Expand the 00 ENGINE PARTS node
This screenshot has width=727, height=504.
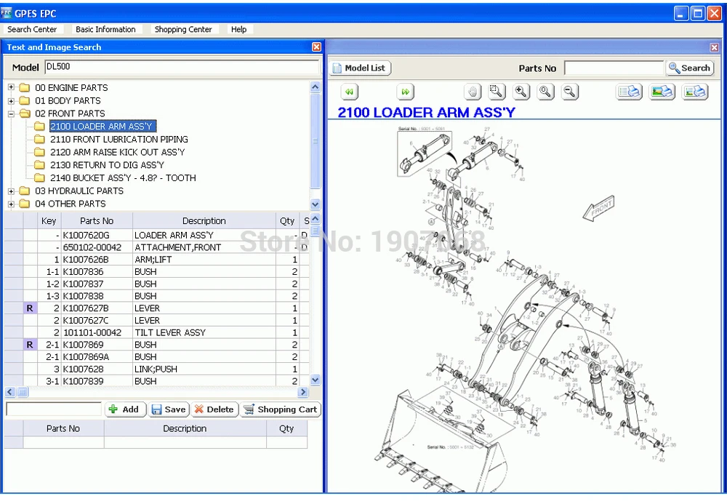tap(11, 87)
